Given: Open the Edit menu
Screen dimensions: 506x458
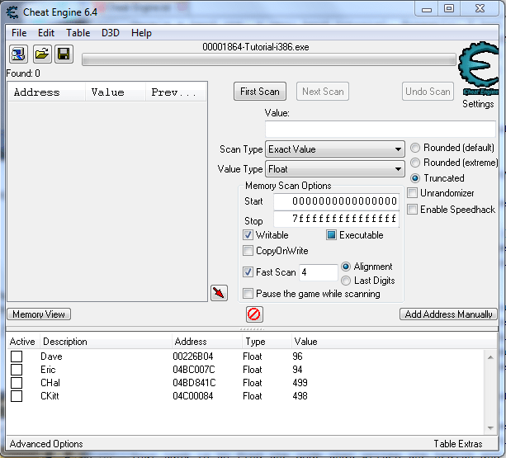Looking at the screenshot, I should pos(46,33).
